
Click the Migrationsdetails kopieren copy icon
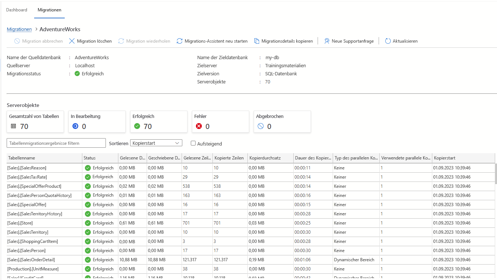(x=257, y=41)
